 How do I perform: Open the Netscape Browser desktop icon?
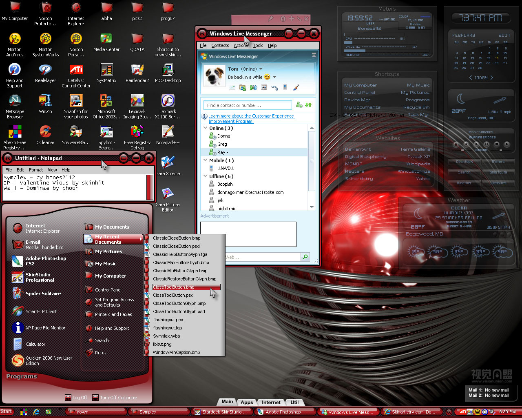click(x=15, y=106)
